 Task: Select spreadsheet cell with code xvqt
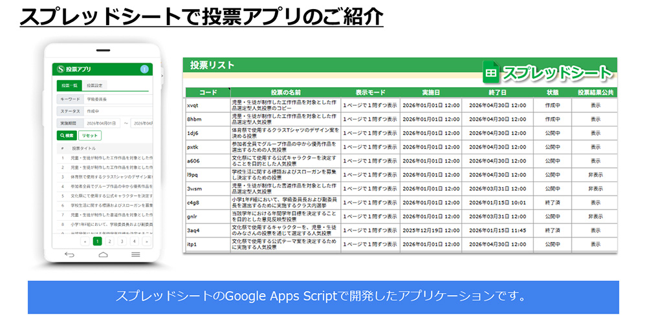208,105
